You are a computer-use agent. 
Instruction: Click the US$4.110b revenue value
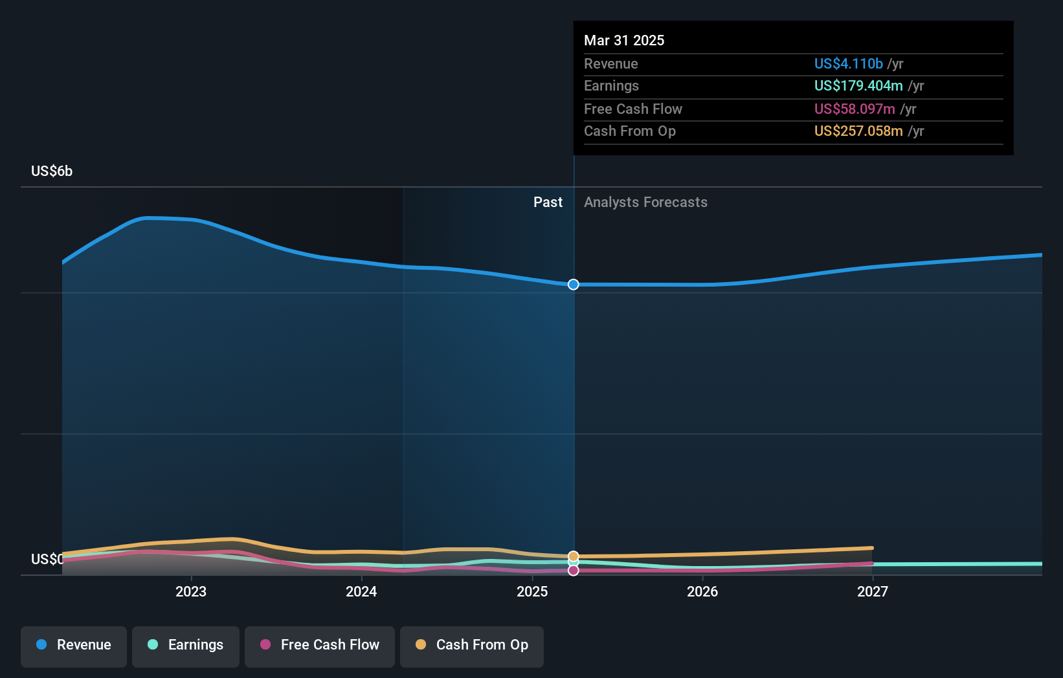(x=849, y=63)
